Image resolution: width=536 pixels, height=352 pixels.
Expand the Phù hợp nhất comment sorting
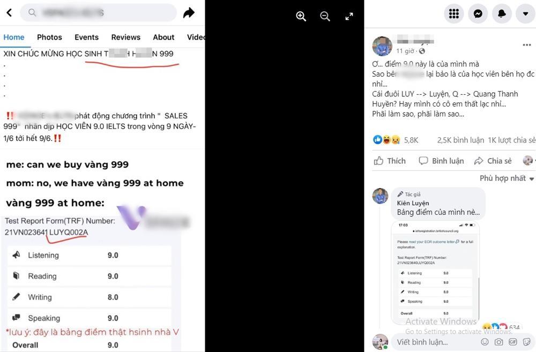click(507, 178)
